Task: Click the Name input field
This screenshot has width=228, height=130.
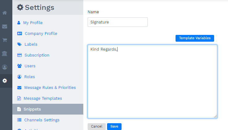Action: coord(118,22)
